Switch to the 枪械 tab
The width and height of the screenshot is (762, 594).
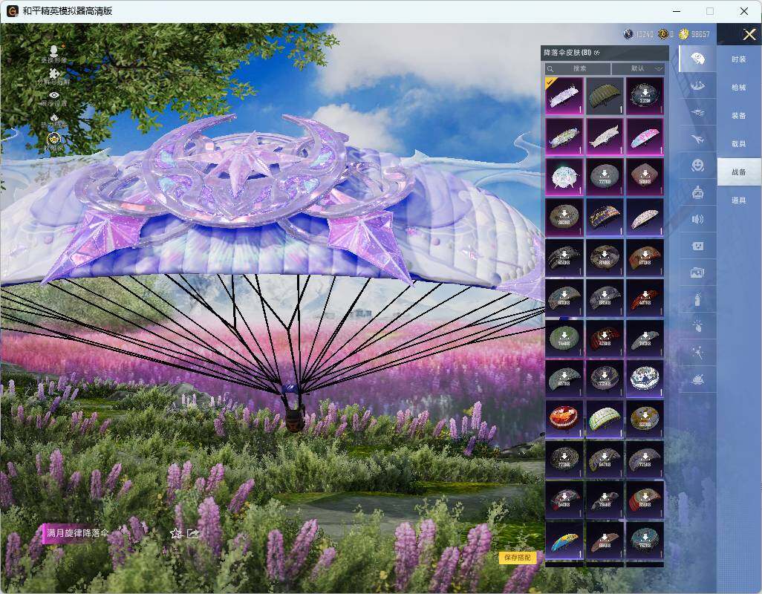coord(739,88)
